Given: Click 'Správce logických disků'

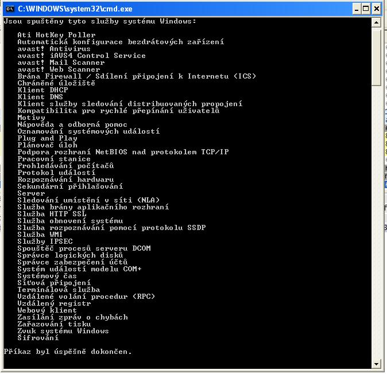Looking at the screenshot, I should coord(70,255).
